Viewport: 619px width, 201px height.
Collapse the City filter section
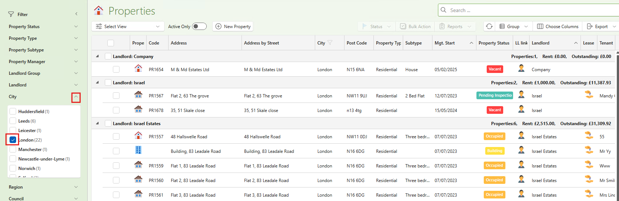pos(76,97)
